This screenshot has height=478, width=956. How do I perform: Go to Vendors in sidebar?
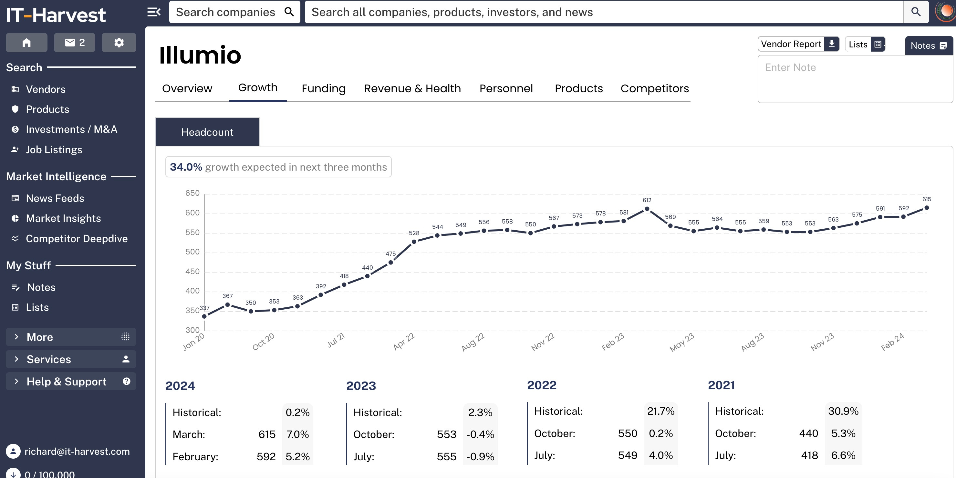46,89
